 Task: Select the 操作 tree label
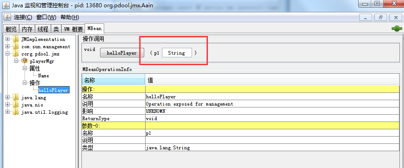[35, 83]
